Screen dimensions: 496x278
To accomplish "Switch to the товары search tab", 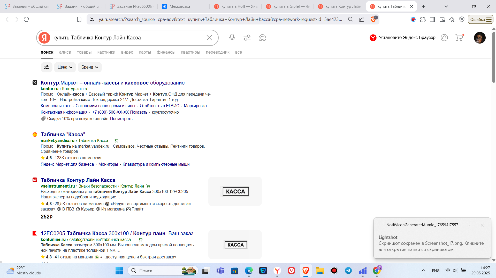I will coord(84,52).
